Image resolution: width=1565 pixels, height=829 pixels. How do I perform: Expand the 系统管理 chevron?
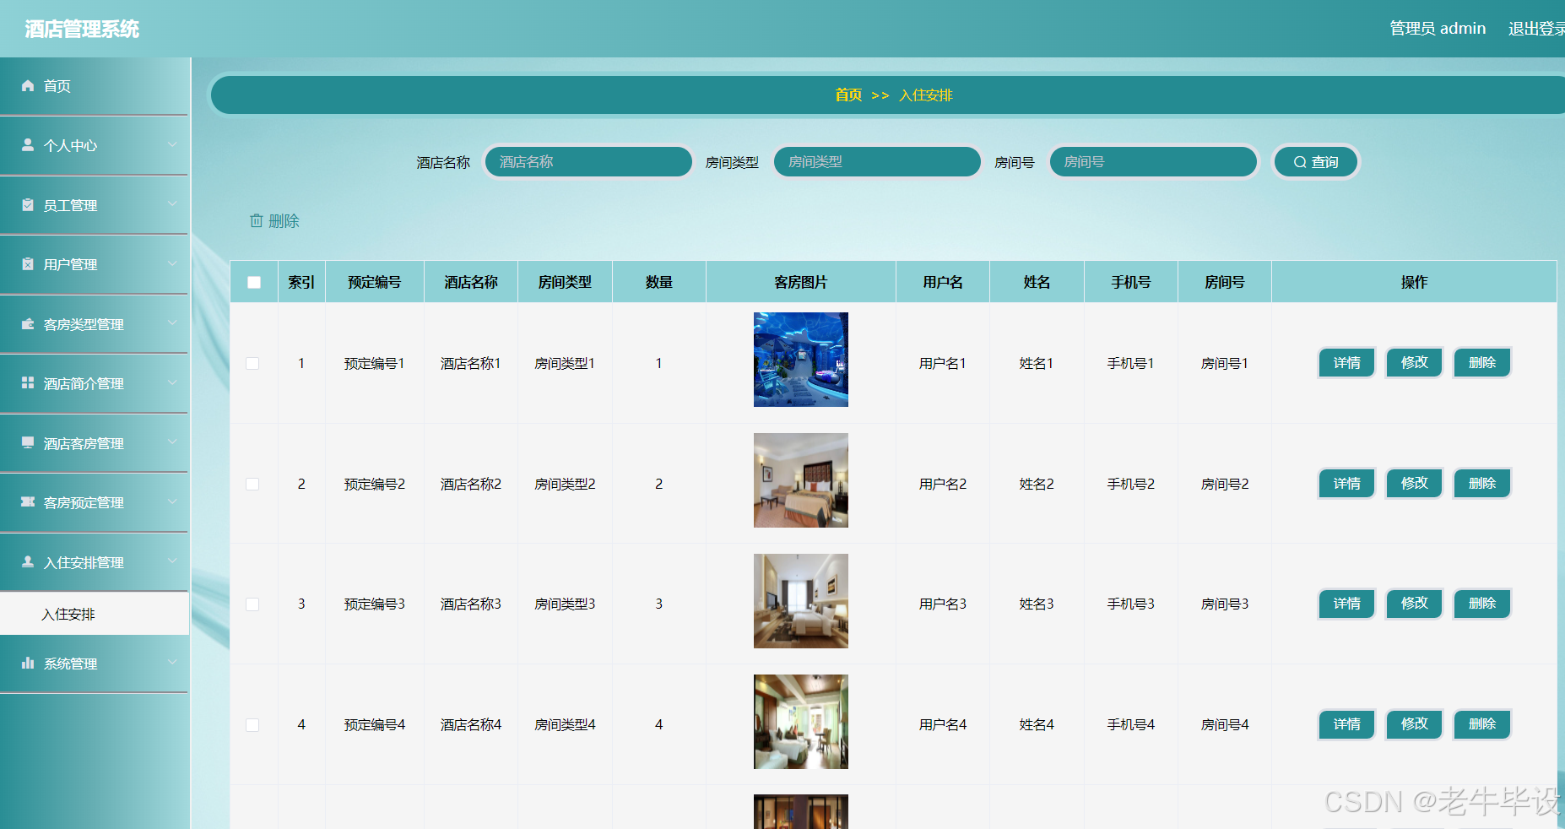172,663
